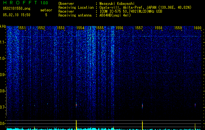205x130 pixels.
Task: Click the 1554 time axis label
Action: click(x=80, y=28)
